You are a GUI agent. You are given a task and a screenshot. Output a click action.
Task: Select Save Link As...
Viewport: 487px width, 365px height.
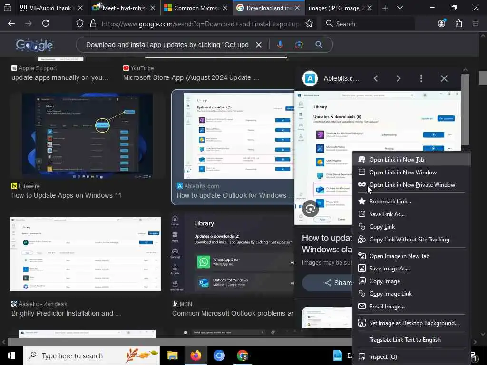coord(412,214)
